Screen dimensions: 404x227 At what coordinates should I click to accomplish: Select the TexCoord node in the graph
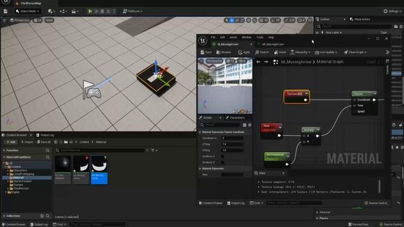click(x=296, y=97)
